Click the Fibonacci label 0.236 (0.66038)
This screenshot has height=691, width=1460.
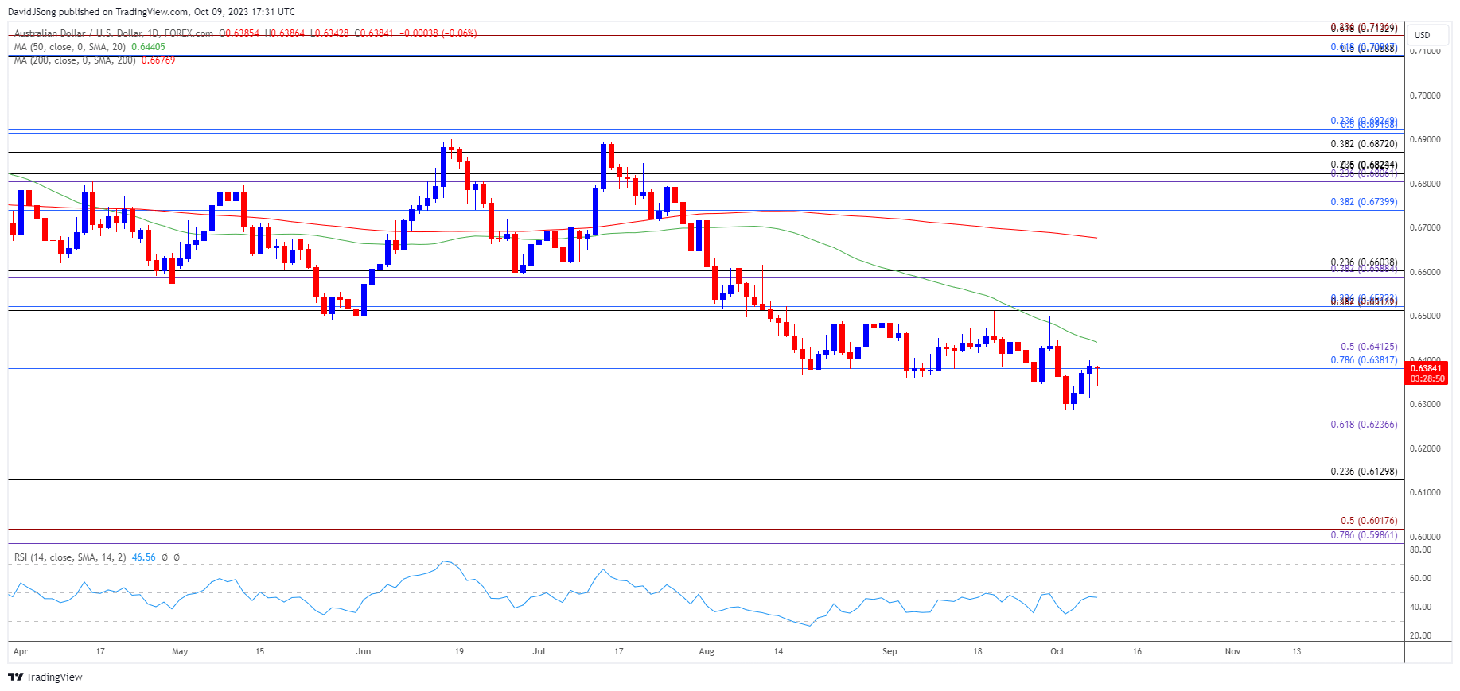pos(1364,262)
